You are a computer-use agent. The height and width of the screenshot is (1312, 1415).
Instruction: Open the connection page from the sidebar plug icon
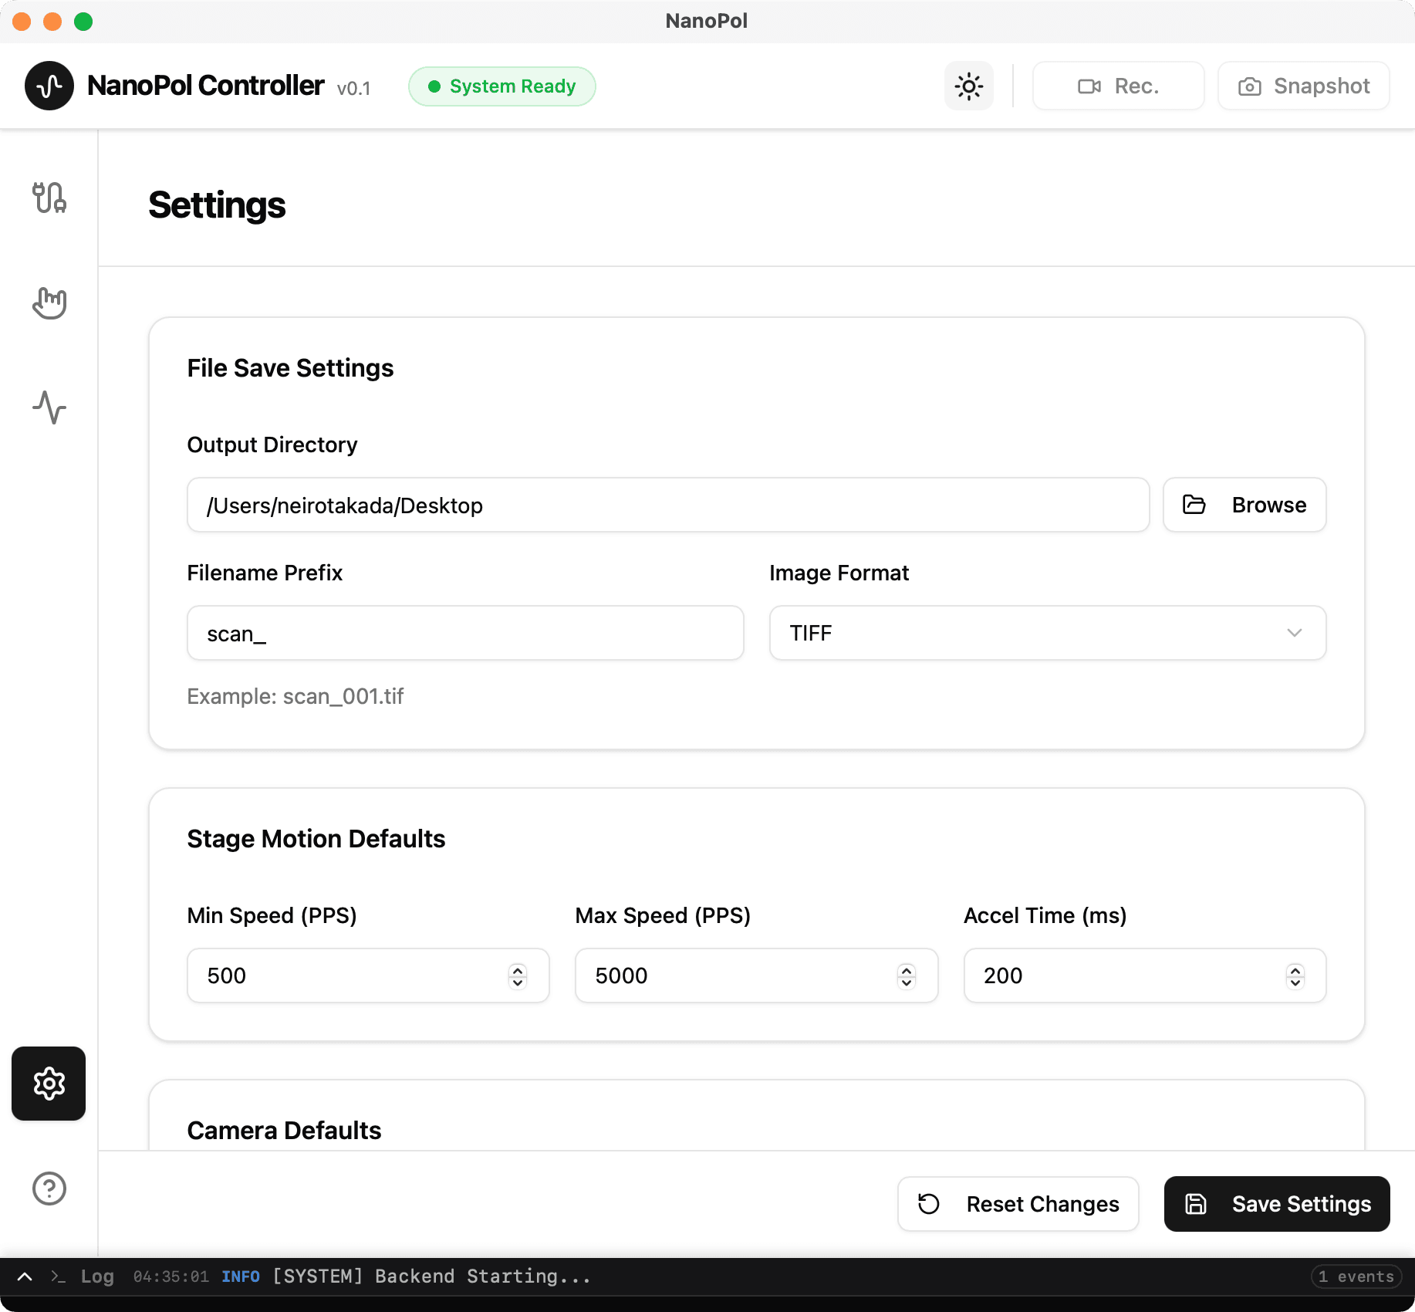[x=49, y=198]
